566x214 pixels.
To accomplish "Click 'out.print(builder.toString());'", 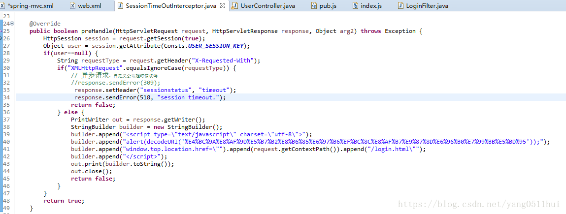I will (122, 163).
